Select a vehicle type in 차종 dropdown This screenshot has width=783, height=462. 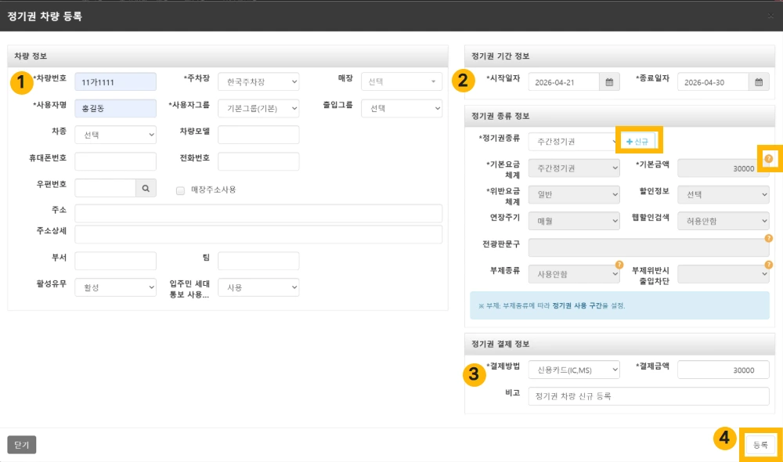(x=115, y=135)
